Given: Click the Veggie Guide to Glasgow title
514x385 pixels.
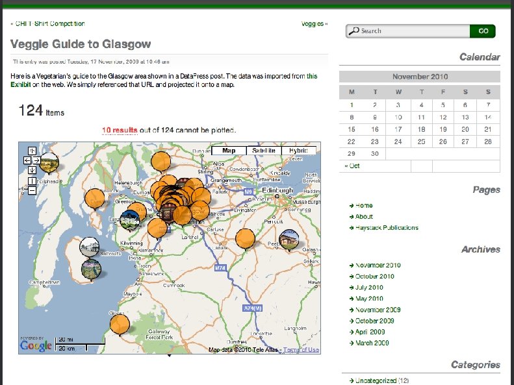Looking at the screenshot, I should click(81, 44).
